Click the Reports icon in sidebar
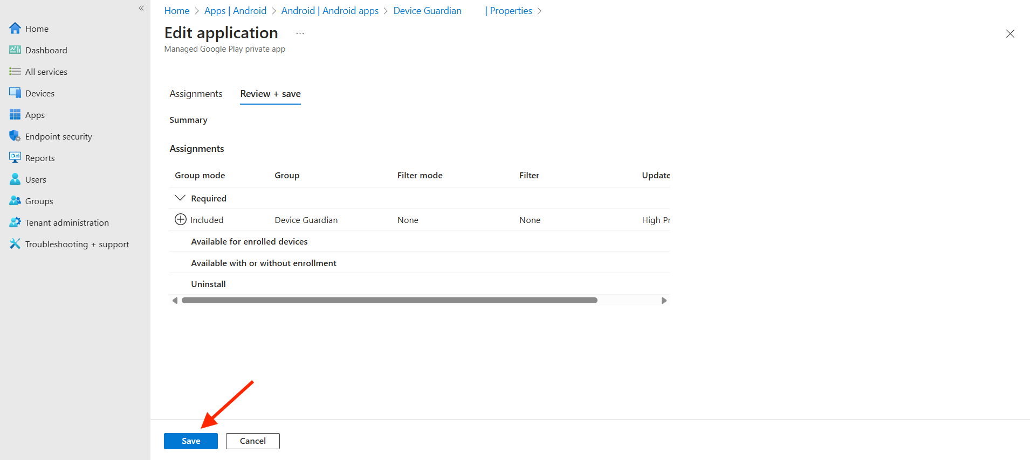Image resolution: width=1030 pixels, height=460 pixels. tap(15, 158)
